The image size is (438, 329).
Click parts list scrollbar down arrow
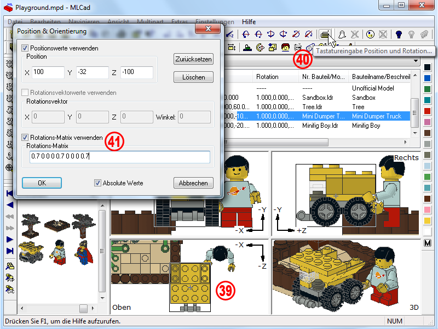(x=415, y=133)
